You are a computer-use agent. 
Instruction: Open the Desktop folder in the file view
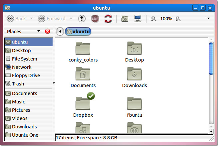[134, 52]
